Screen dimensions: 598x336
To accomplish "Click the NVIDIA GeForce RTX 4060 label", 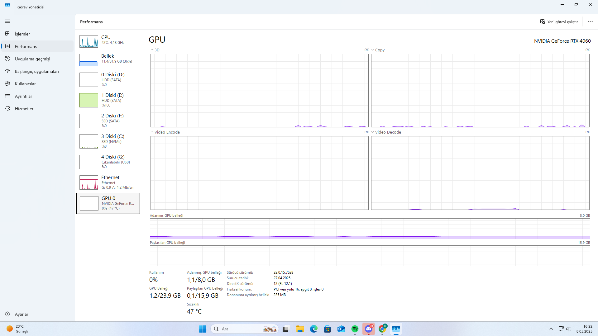I will 562,41.
